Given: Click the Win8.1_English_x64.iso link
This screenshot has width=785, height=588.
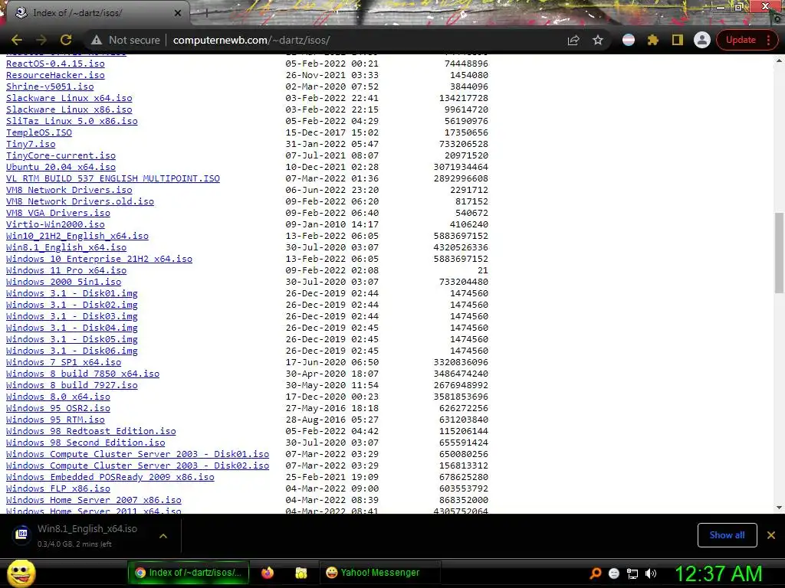Looking at the screenshot, I should click(67, 247).
